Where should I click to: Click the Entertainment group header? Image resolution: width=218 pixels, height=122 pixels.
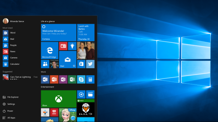(47, 87)
